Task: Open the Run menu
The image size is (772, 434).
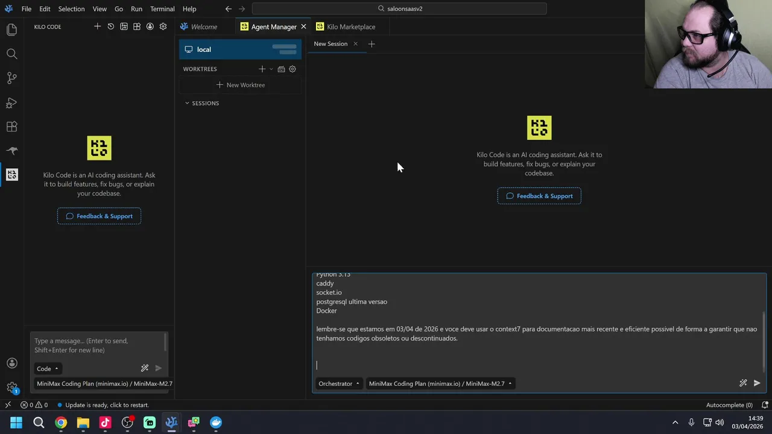Action: (136, 9)
